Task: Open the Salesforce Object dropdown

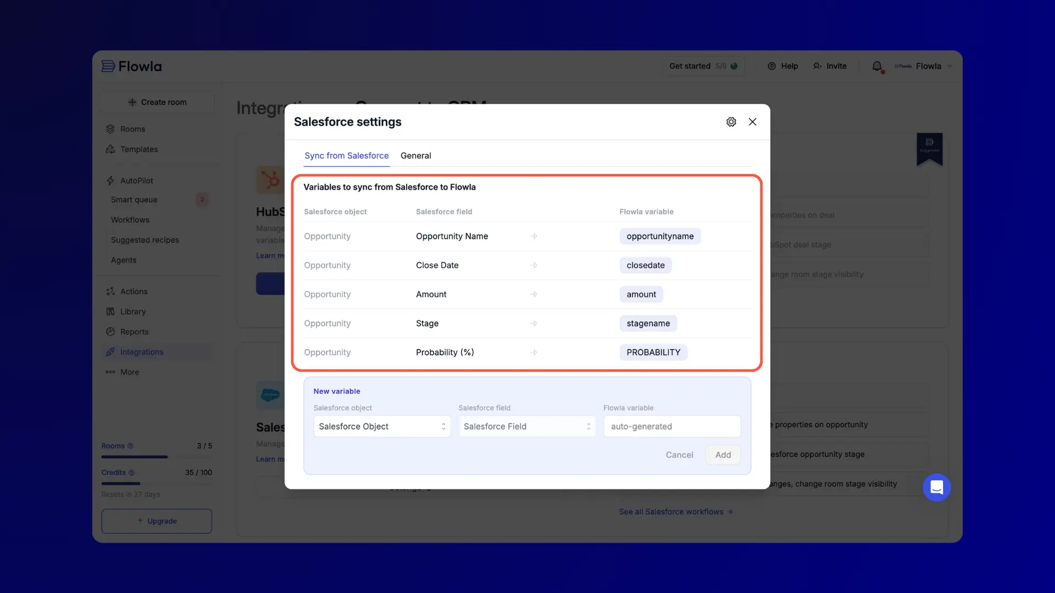Action: (382, 426)
